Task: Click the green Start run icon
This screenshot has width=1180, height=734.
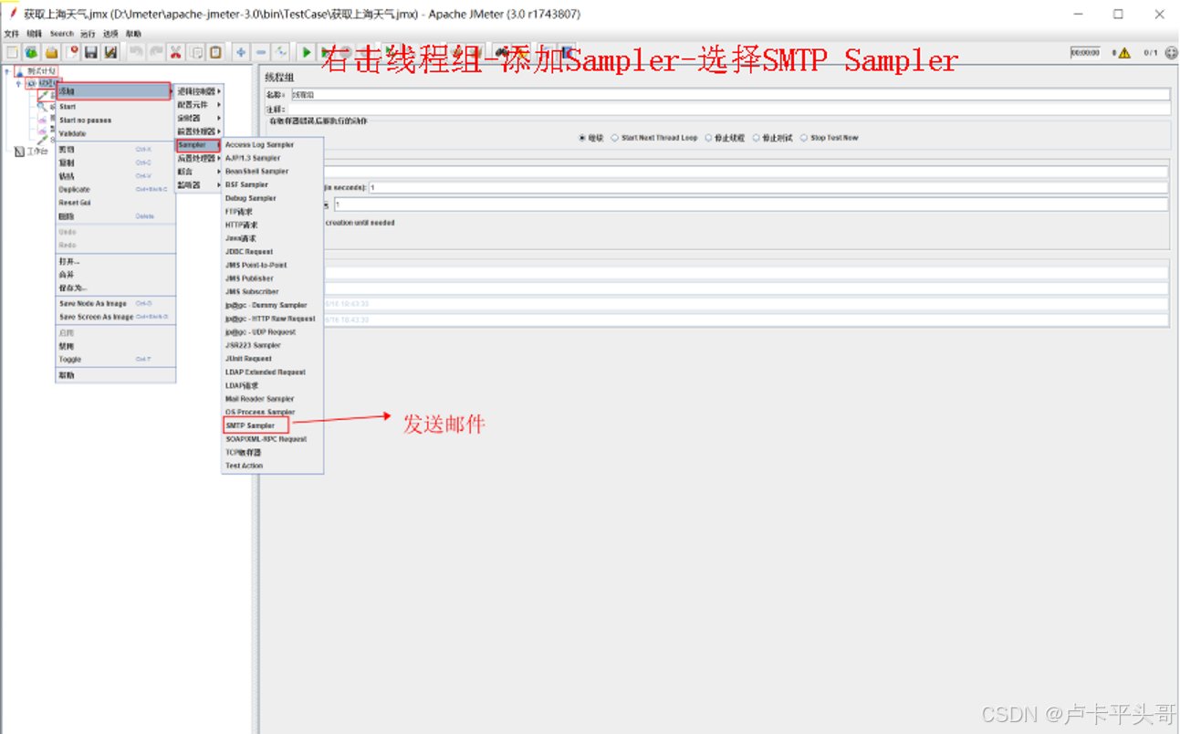Action: coord(307,53)
